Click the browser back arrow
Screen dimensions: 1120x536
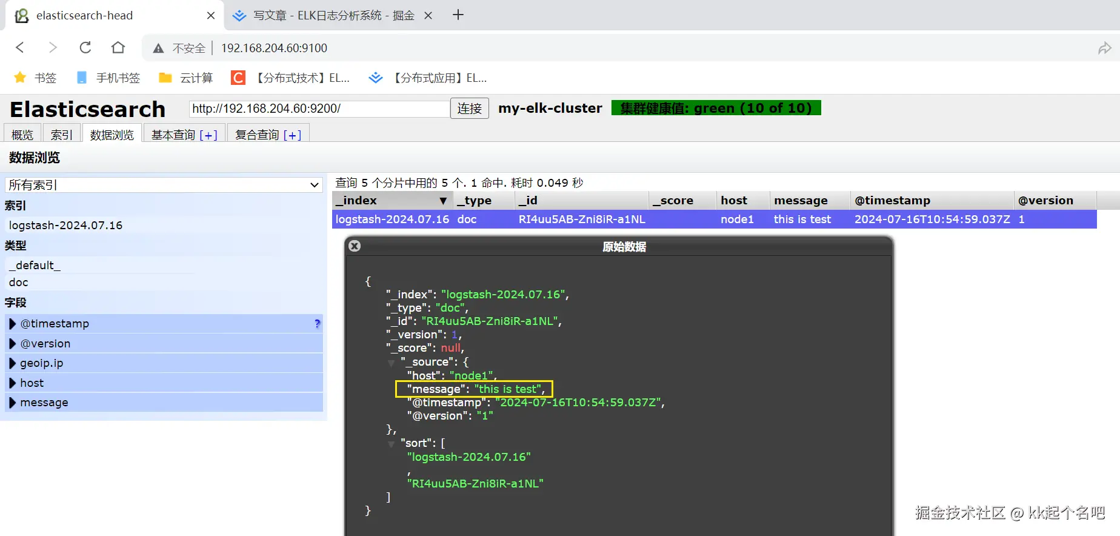coord(20,47)
